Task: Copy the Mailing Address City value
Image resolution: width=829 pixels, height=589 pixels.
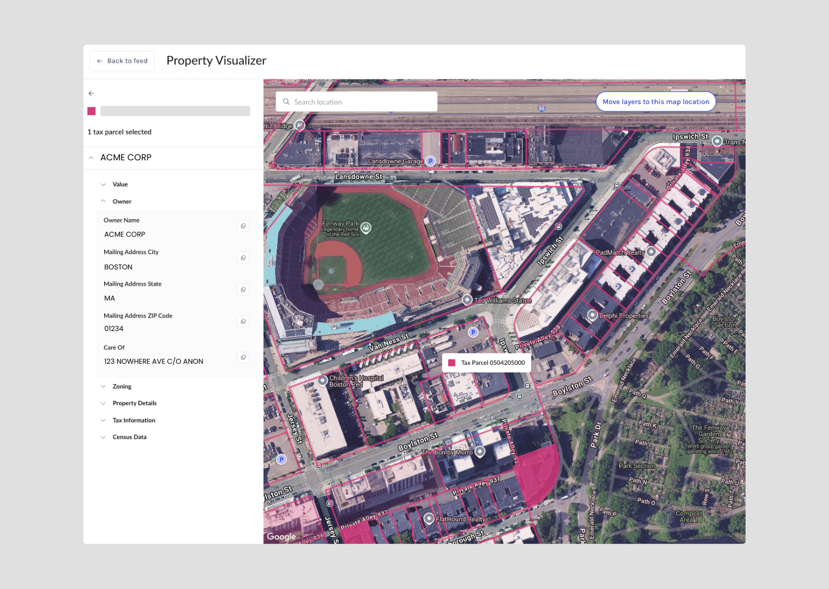Action: (243, 257)
